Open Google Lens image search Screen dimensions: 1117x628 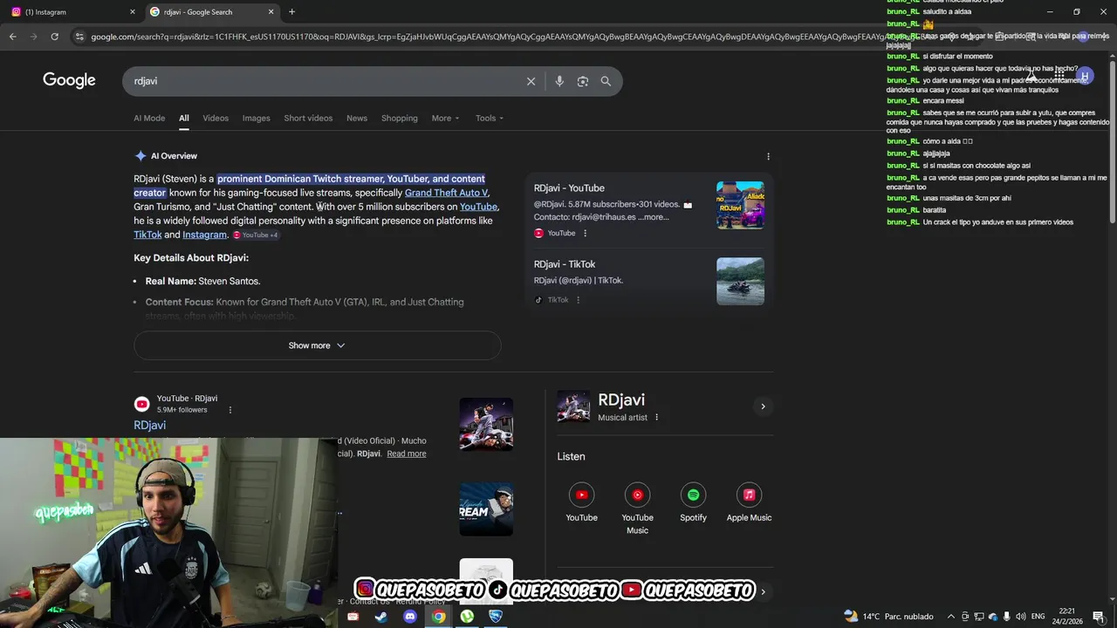(x=583, y=81)
